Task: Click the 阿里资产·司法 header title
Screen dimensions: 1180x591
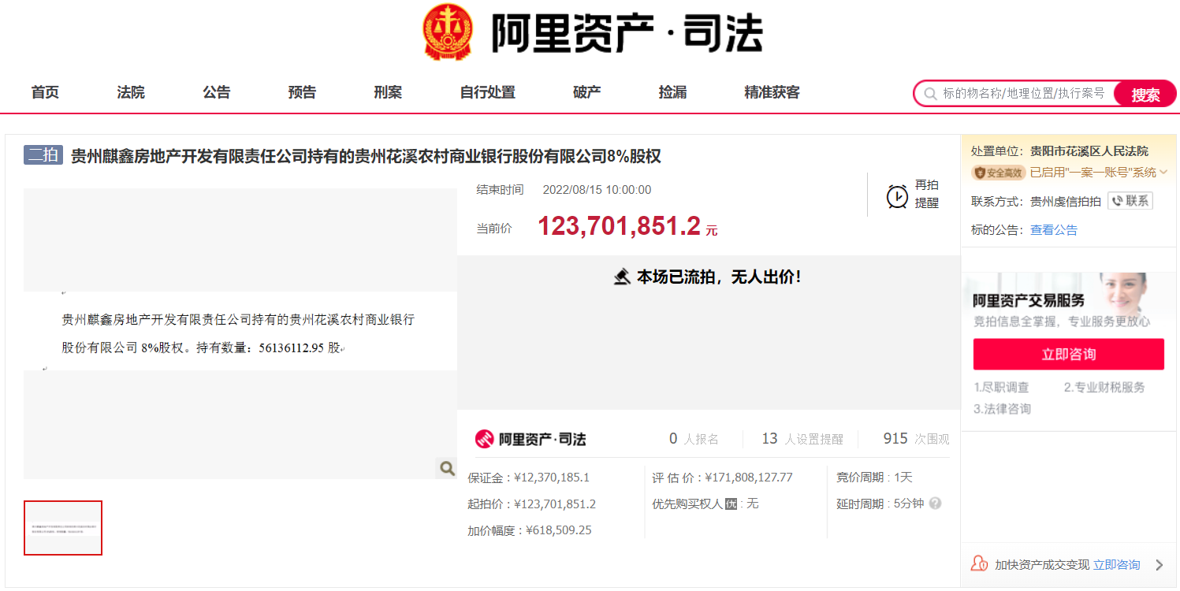Action: pos(627,33)
